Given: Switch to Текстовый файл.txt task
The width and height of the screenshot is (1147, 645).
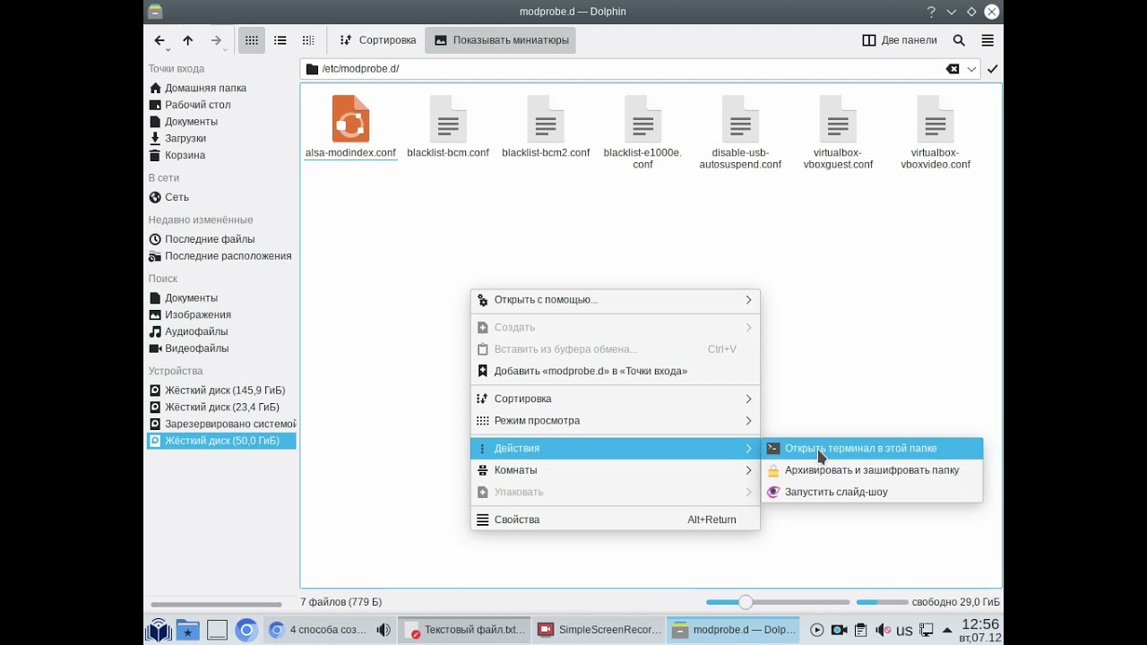Looking at the screenshot, I should pos(465,630).
